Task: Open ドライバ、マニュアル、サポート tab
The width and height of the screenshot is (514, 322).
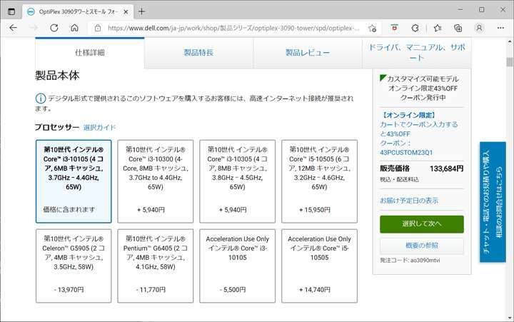Action: point(417,52)
